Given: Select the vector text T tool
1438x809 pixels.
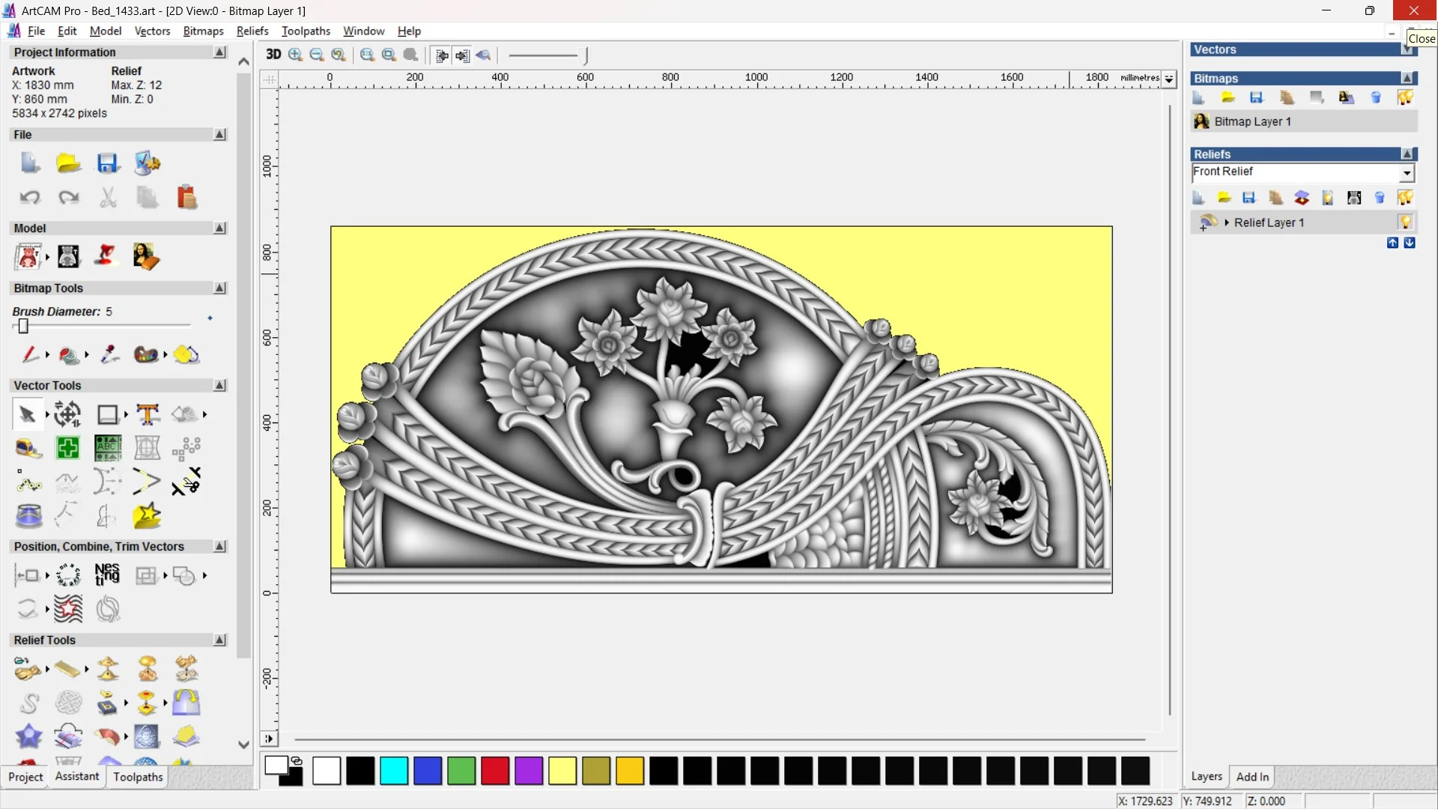Looking at the screenshot, I should (x=148, y=414).
